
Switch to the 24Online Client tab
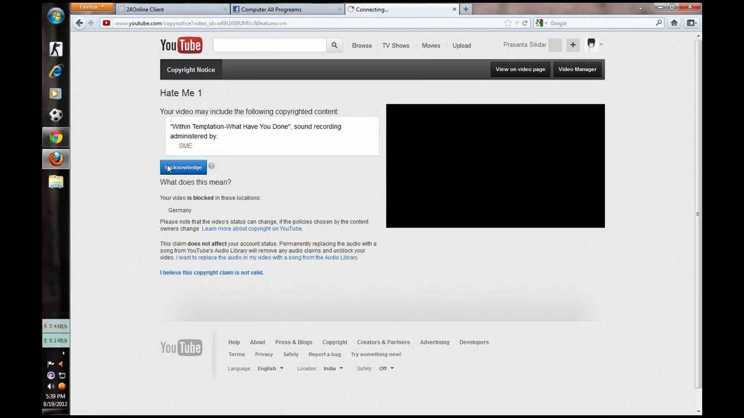click(x=173, y=9)
